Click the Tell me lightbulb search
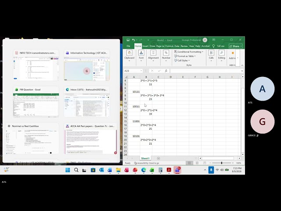 click(213, 46)
